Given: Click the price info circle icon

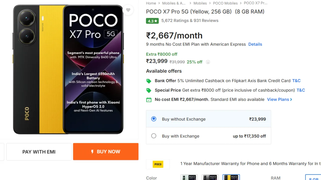Looking at the screenshot, I should click(208, 62).
